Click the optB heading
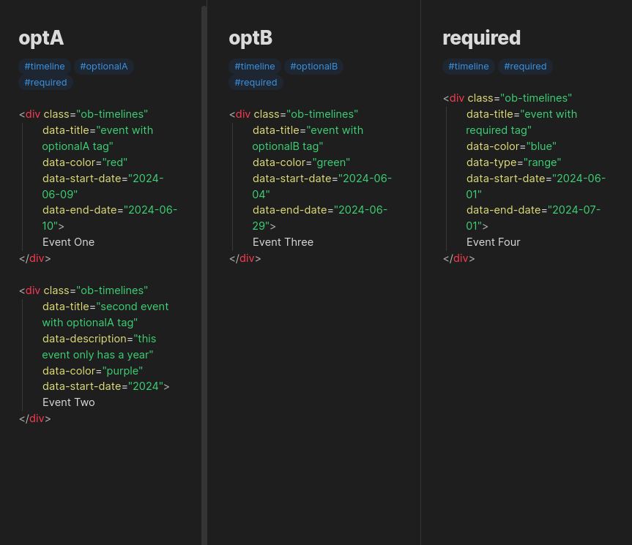632x545 pixels. [250, 38]
